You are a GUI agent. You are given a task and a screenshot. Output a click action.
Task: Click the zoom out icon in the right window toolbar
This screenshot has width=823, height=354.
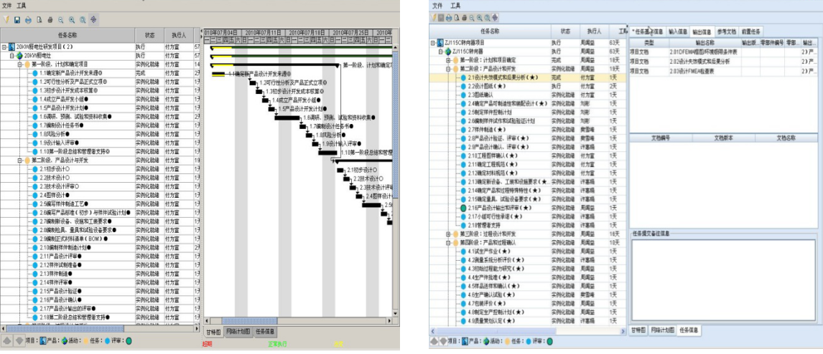click(472, 17)
